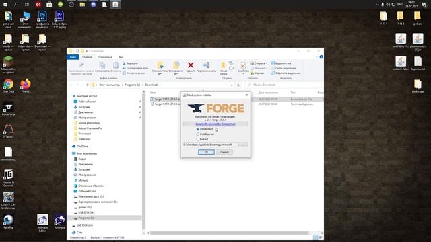Image resolution: width=431 pixels, height=242 pixels.
Task: Click the Download search box
Action: pyautogui.click(x=283, y=85)
